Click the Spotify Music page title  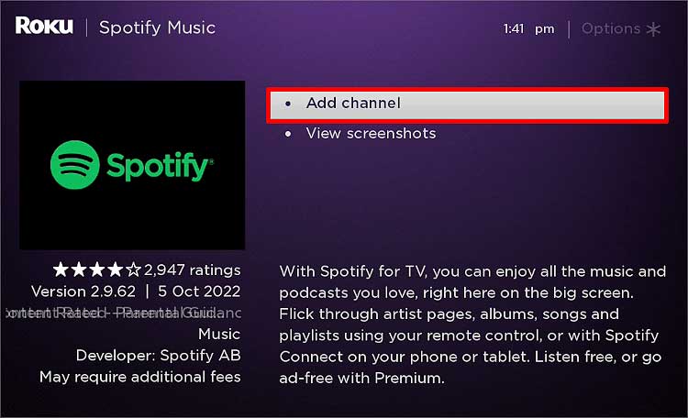pyautogui.click(x=157, y=27)
